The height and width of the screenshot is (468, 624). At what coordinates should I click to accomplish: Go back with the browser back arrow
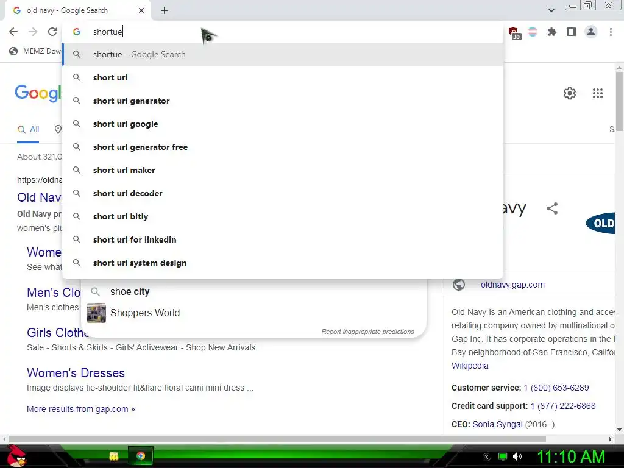coord(13,32)
